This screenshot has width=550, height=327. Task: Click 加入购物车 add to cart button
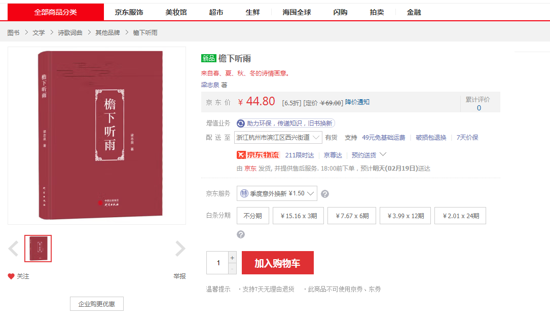pyautogui.click(x=278, y=263)
